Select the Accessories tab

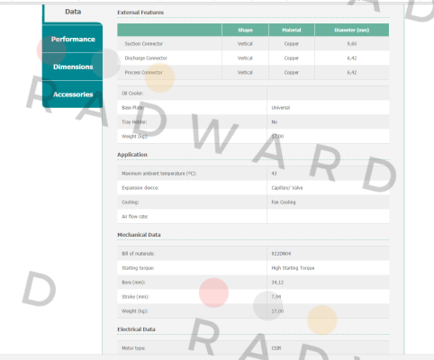pyautogui.click(x=73, y=94)
